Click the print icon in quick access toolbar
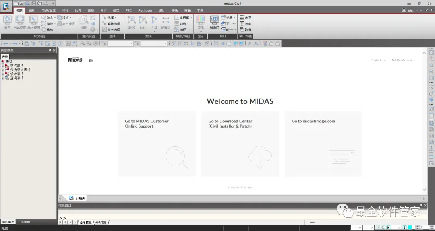Viewport: 435px width, 231px height. [39, 3]
